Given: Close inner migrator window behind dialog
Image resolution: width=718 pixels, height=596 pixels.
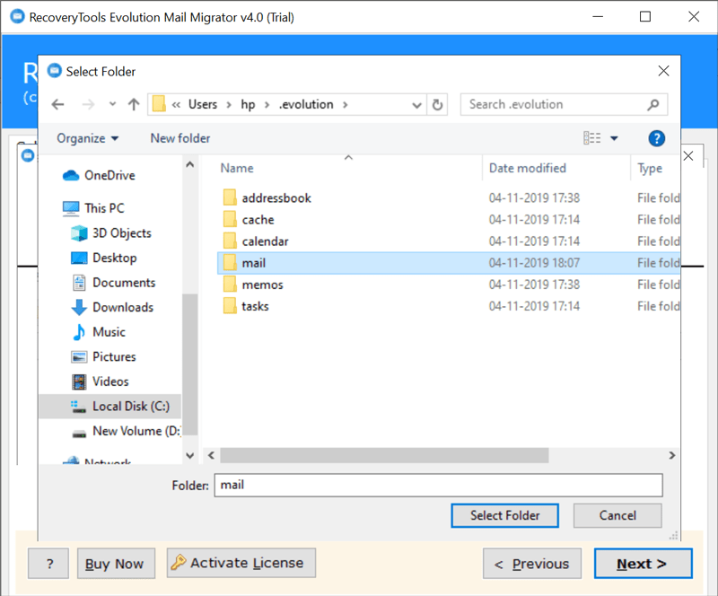Looking at the screenshot, I should [688, 156].
